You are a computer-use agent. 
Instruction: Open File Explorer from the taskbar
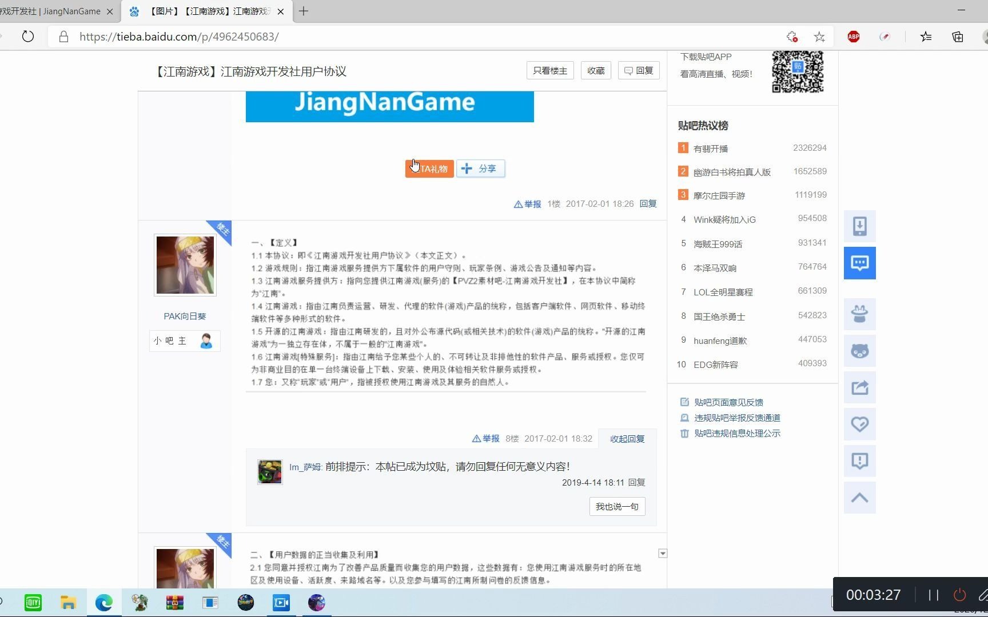(68, 603)
